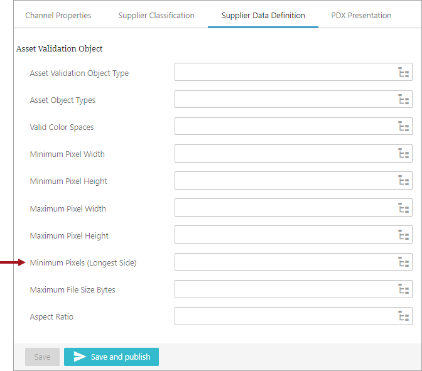422x371 pixels.
Task: Switch to the Supplier Classification tab
Action: [156, 16]
